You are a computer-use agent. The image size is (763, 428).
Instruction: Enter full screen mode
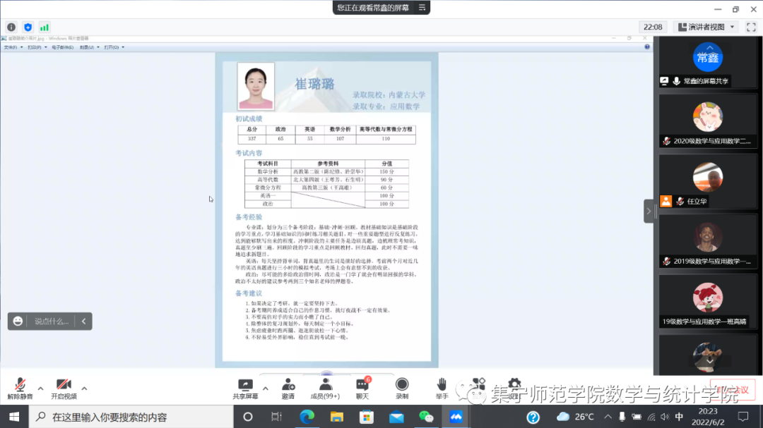[751, 27]
